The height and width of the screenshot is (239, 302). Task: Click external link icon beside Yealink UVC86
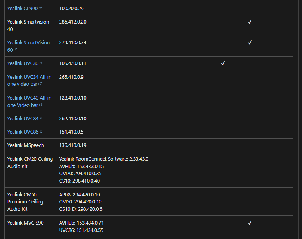point(41,132)
